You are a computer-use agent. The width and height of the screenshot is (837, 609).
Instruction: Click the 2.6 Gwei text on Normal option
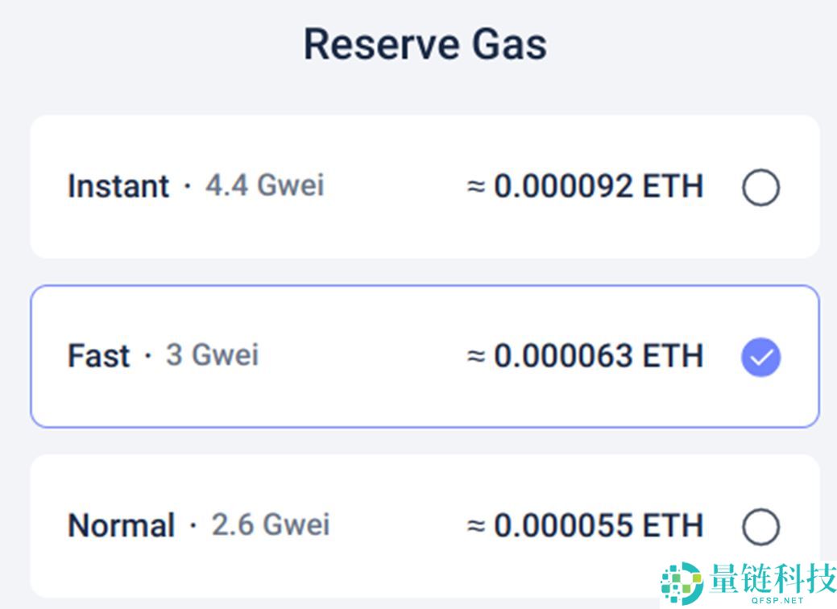[271, 526]
